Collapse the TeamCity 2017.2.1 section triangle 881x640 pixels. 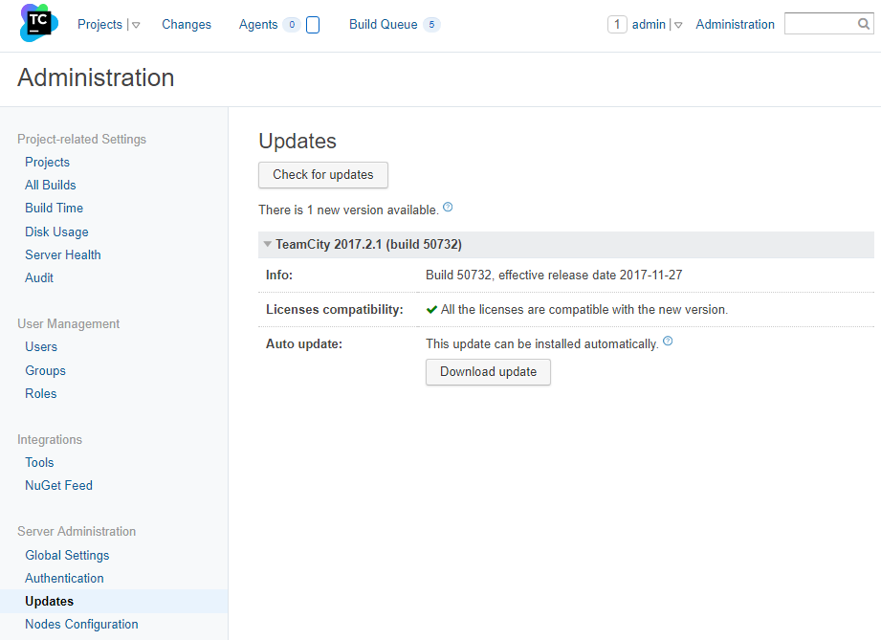coord(268,244)
